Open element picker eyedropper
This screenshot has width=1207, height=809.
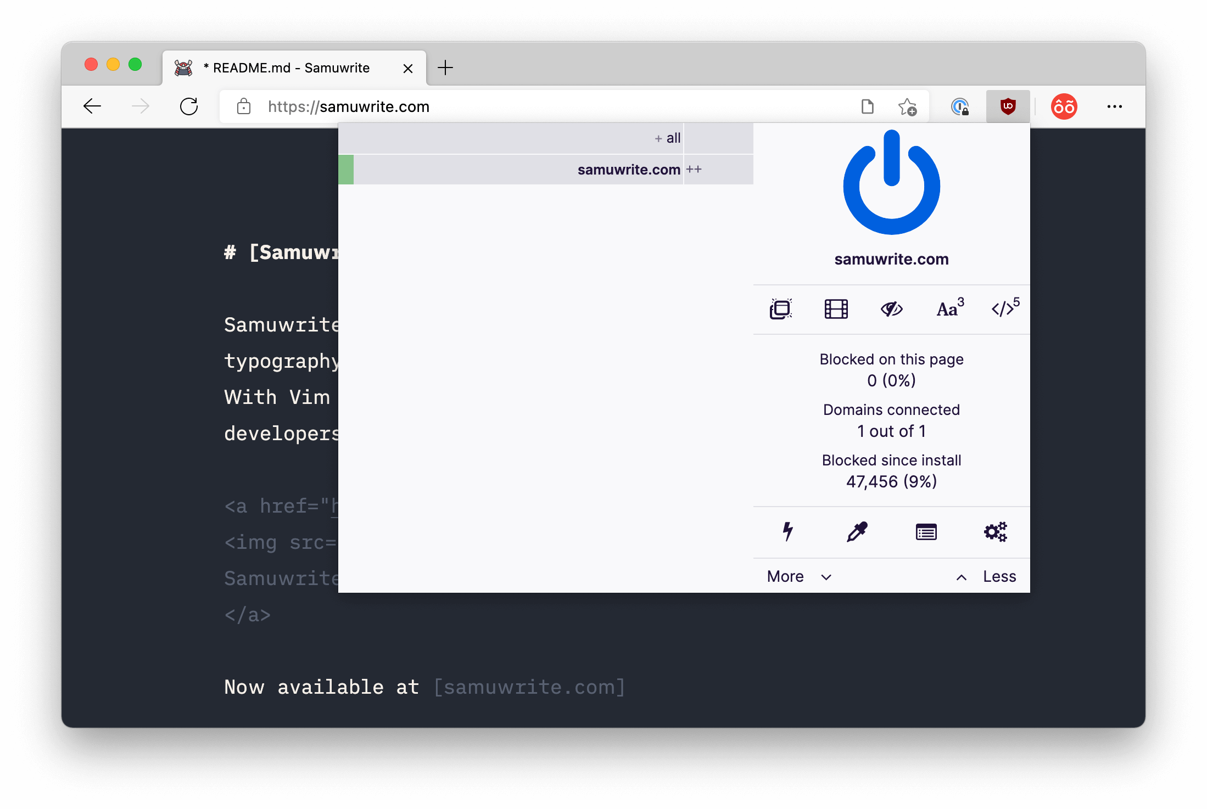point(857,531)
